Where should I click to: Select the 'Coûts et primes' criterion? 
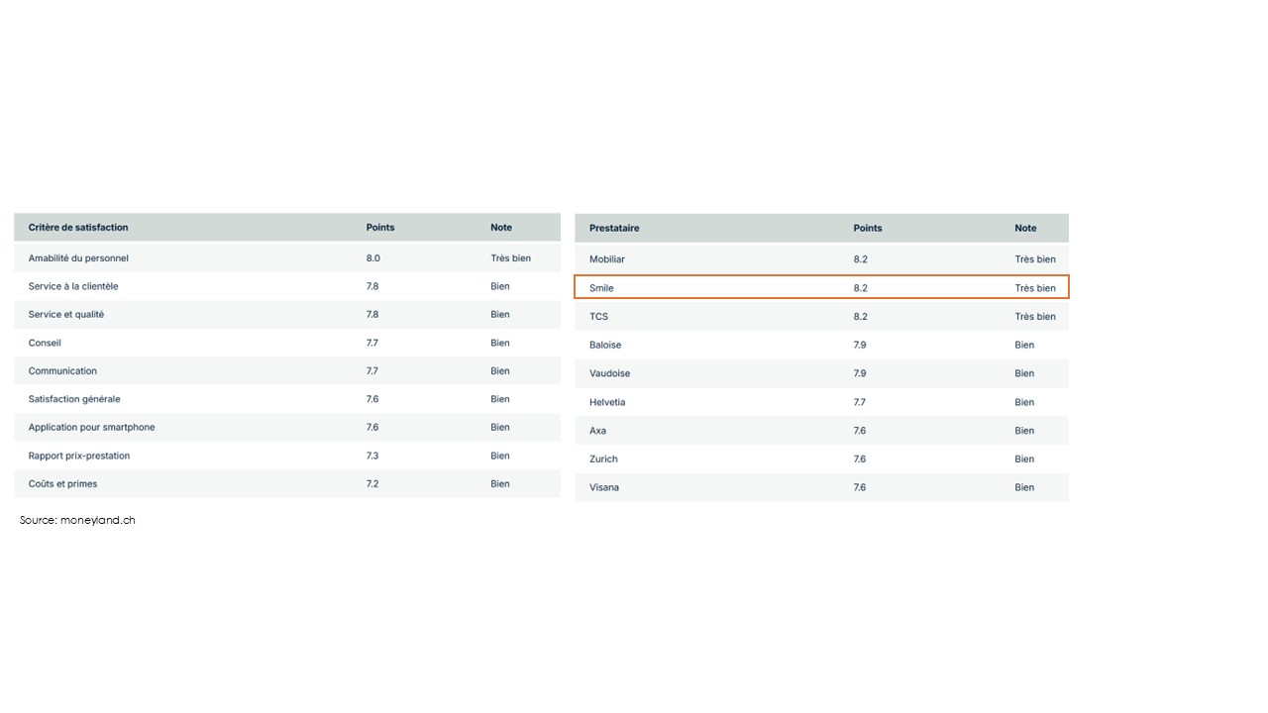[x=62, y=484]
